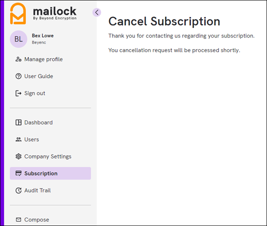
Task: Click the Subscription card icon
Action: point(18,173)
